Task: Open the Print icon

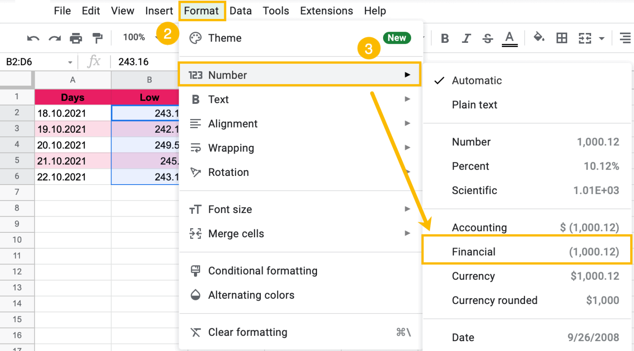Action: [76, 38]
